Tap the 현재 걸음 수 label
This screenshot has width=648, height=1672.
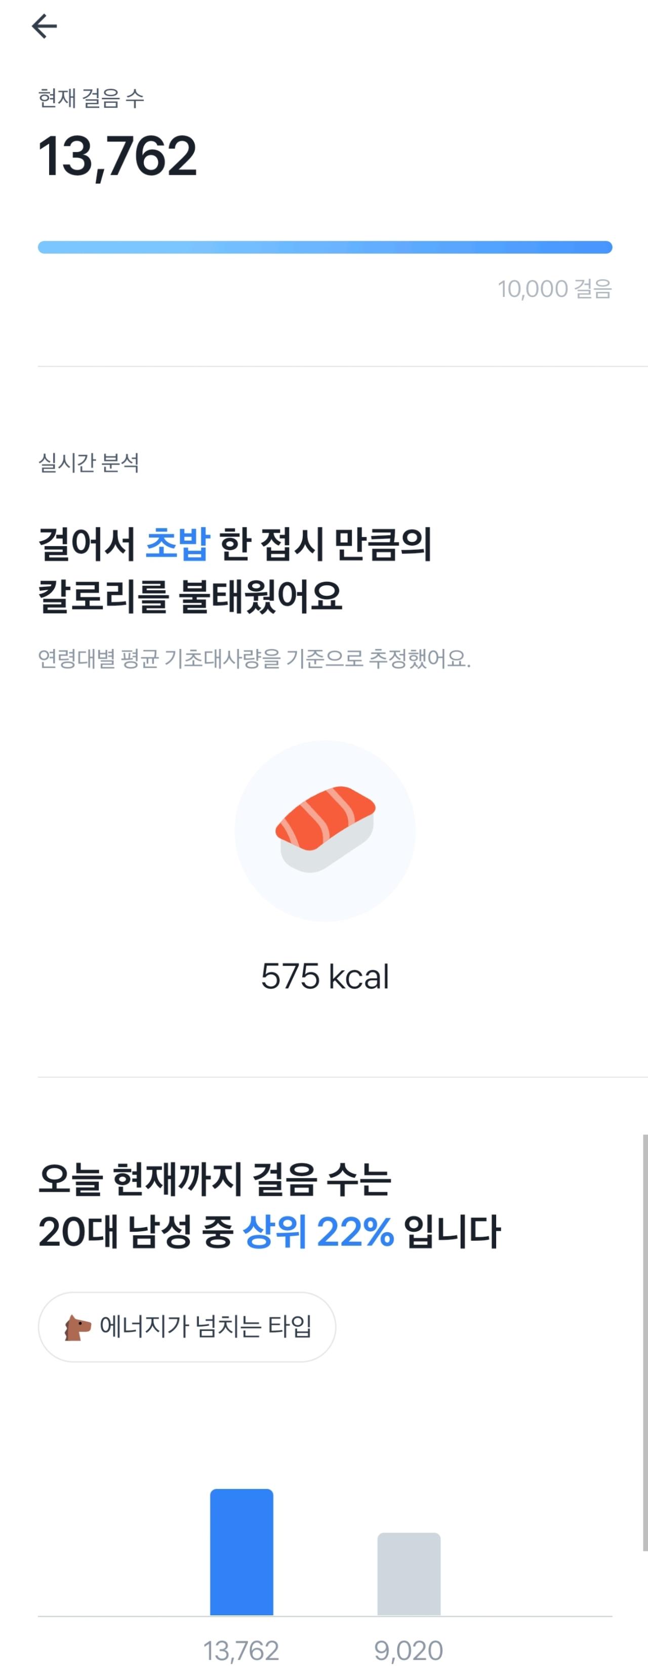[x=91, y=99]
